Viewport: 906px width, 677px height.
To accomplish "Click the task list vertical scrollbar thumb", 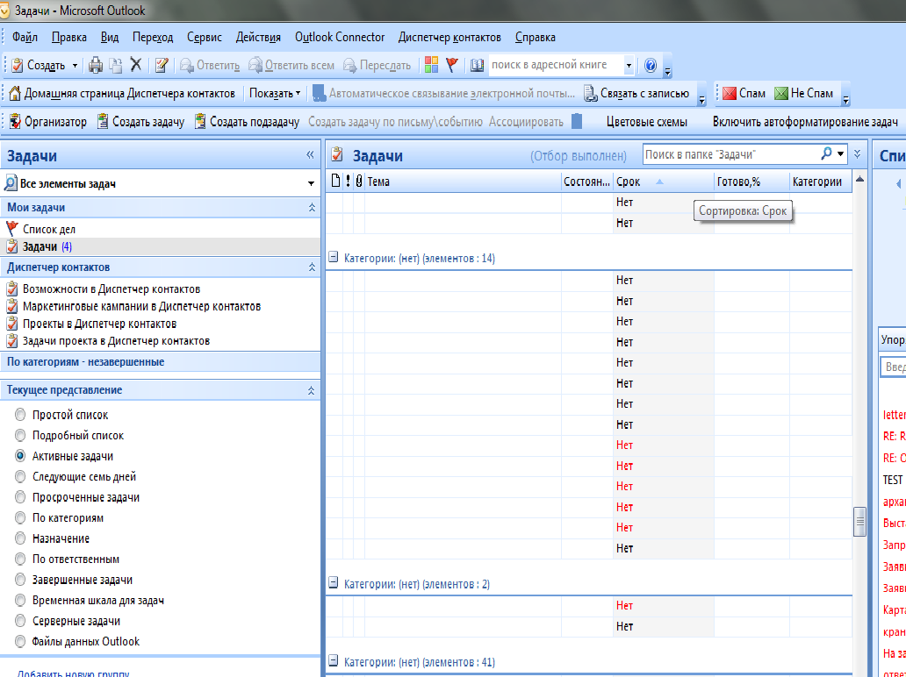I will (859, 523).
